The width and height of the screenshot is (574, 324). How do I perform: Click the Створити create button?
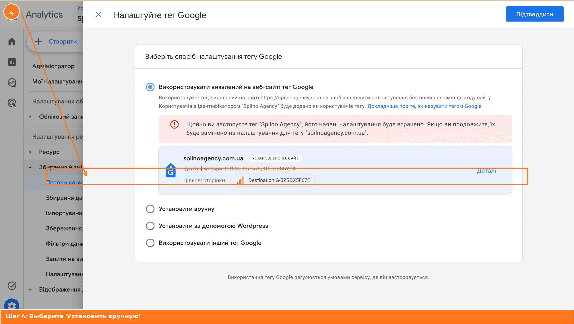[x=56, y=42]
